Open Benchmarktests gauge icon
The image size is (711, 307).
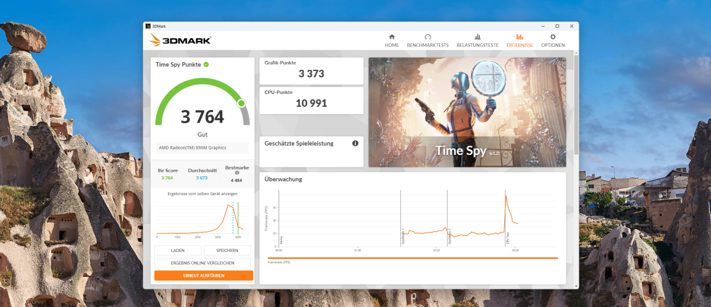428,37
